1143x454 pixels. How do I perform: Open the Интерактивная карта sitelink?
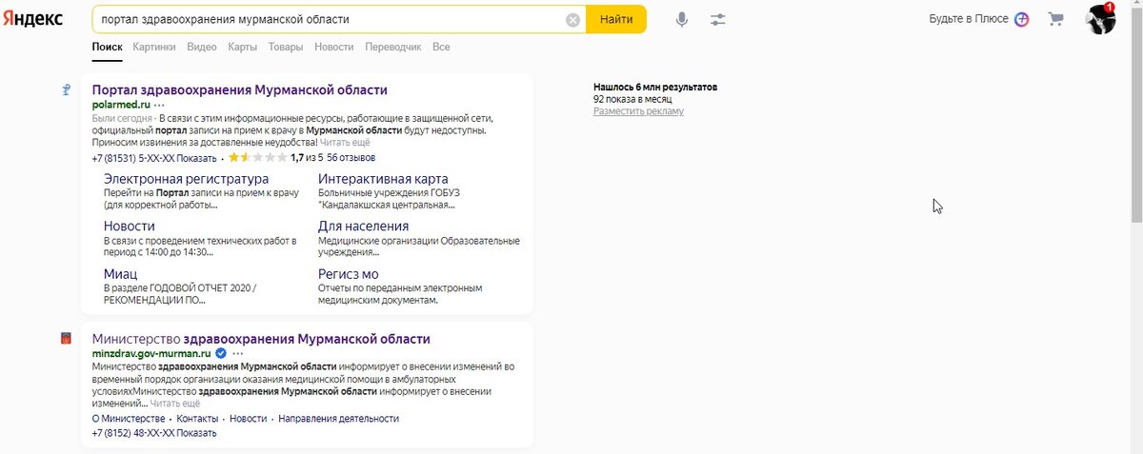[x=383, y=179]
